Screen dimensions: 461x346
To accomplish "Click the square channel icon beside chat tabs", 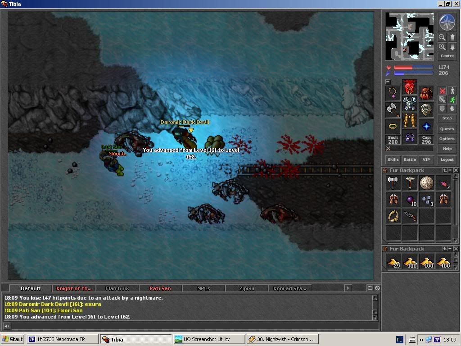I will click(x=370, y=288).
